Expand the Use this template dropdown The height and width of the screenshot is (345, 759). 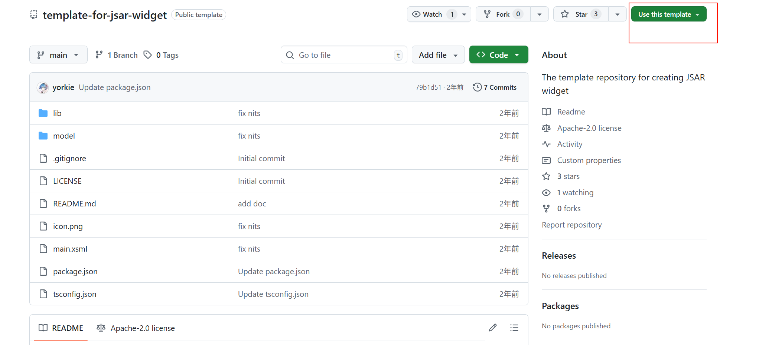click(669, 14)
